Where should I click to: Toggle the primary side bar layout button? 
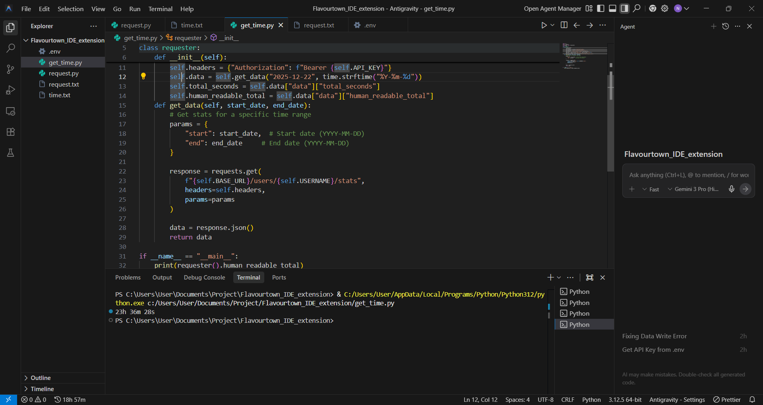(x=601, y=8)
